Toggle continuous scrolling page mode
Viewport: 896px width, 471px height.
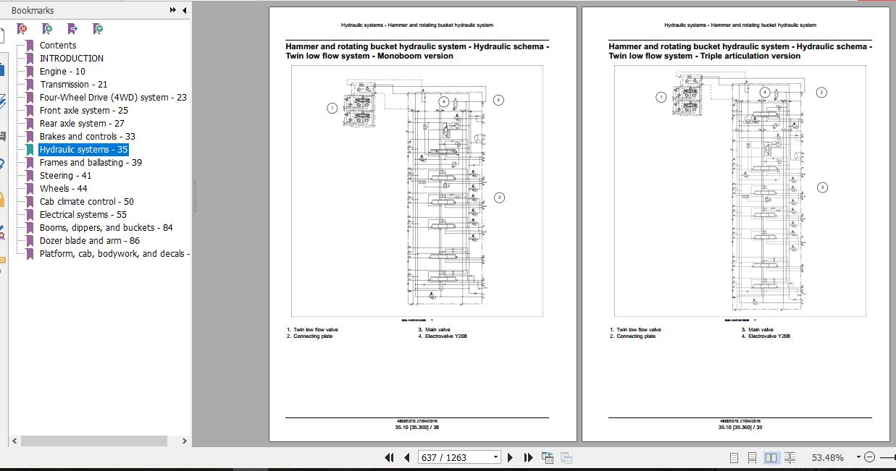(x=753, y=457)
